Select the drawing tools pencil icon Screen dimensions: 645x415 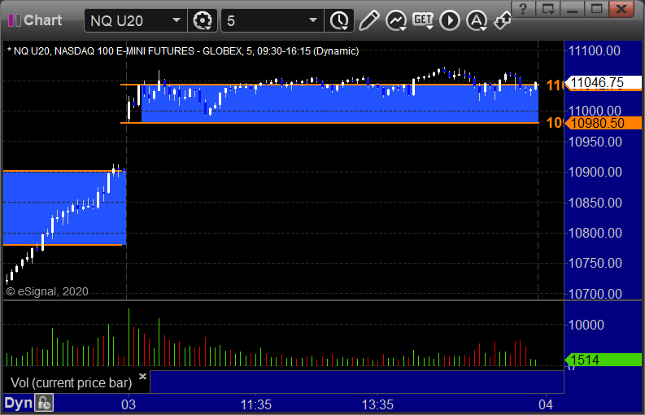368,20
